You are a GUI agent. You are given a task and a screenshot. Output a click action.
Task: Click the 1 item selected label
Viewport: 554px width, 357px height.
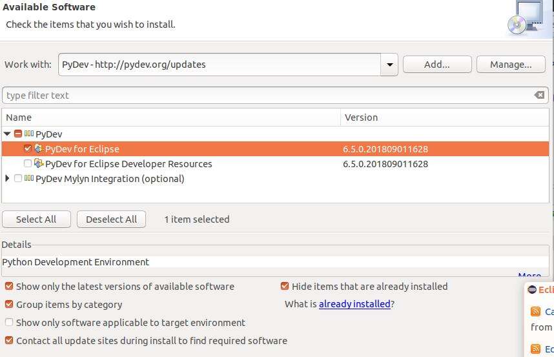197,219
